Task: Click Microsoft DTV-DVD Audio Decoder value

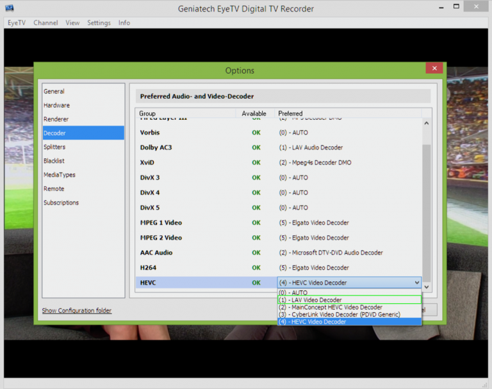Action: (x=331, y=252)
